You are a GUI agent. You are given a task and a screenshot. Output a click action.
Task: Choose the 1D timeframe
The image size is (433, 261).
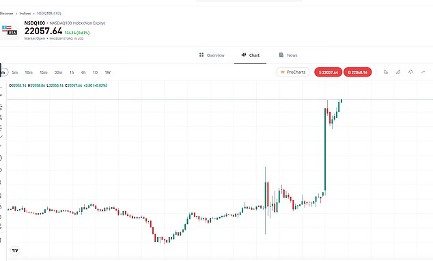pyautogui.click(x=95, y=72)
